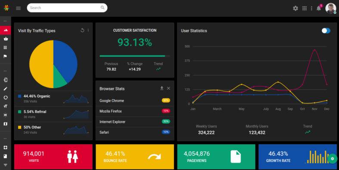Click the app logo in top-left corner
The height and width of the screenshot is (170, 339).
6,8
